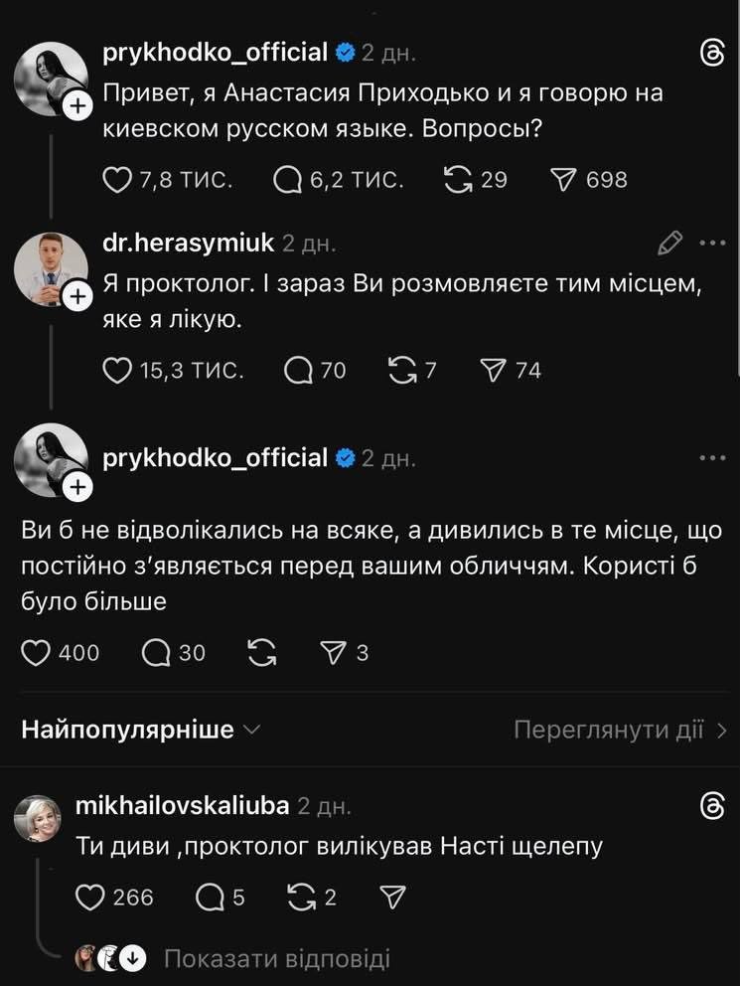Edit dr.herasymiuk's reply with pencil icon

click(x=670, y=242)
